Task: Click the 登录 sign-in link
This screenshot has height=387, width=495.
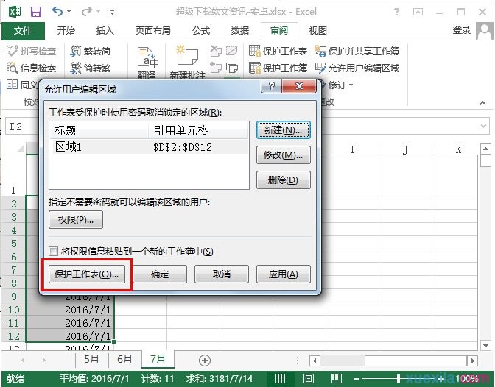Action: 462,30
